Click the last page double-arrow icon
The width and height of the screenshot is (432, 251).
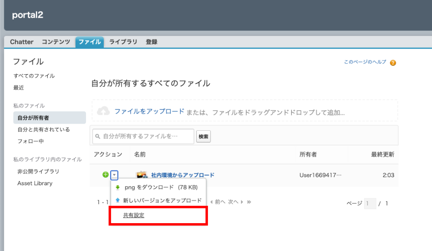249,202
